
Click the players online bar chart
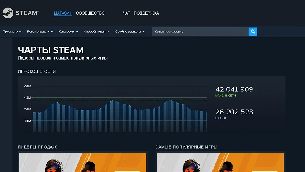120,116
